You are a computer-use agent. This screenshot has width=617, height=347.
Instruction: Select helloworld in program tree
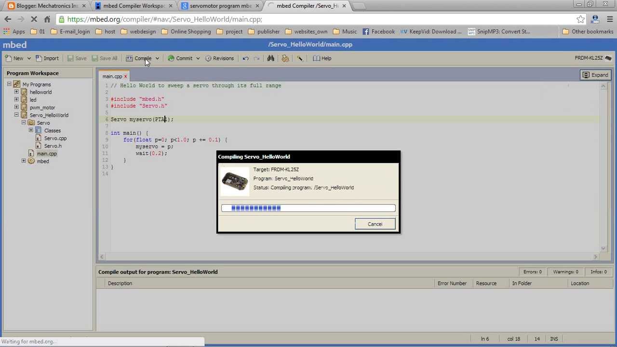[40, 92]
